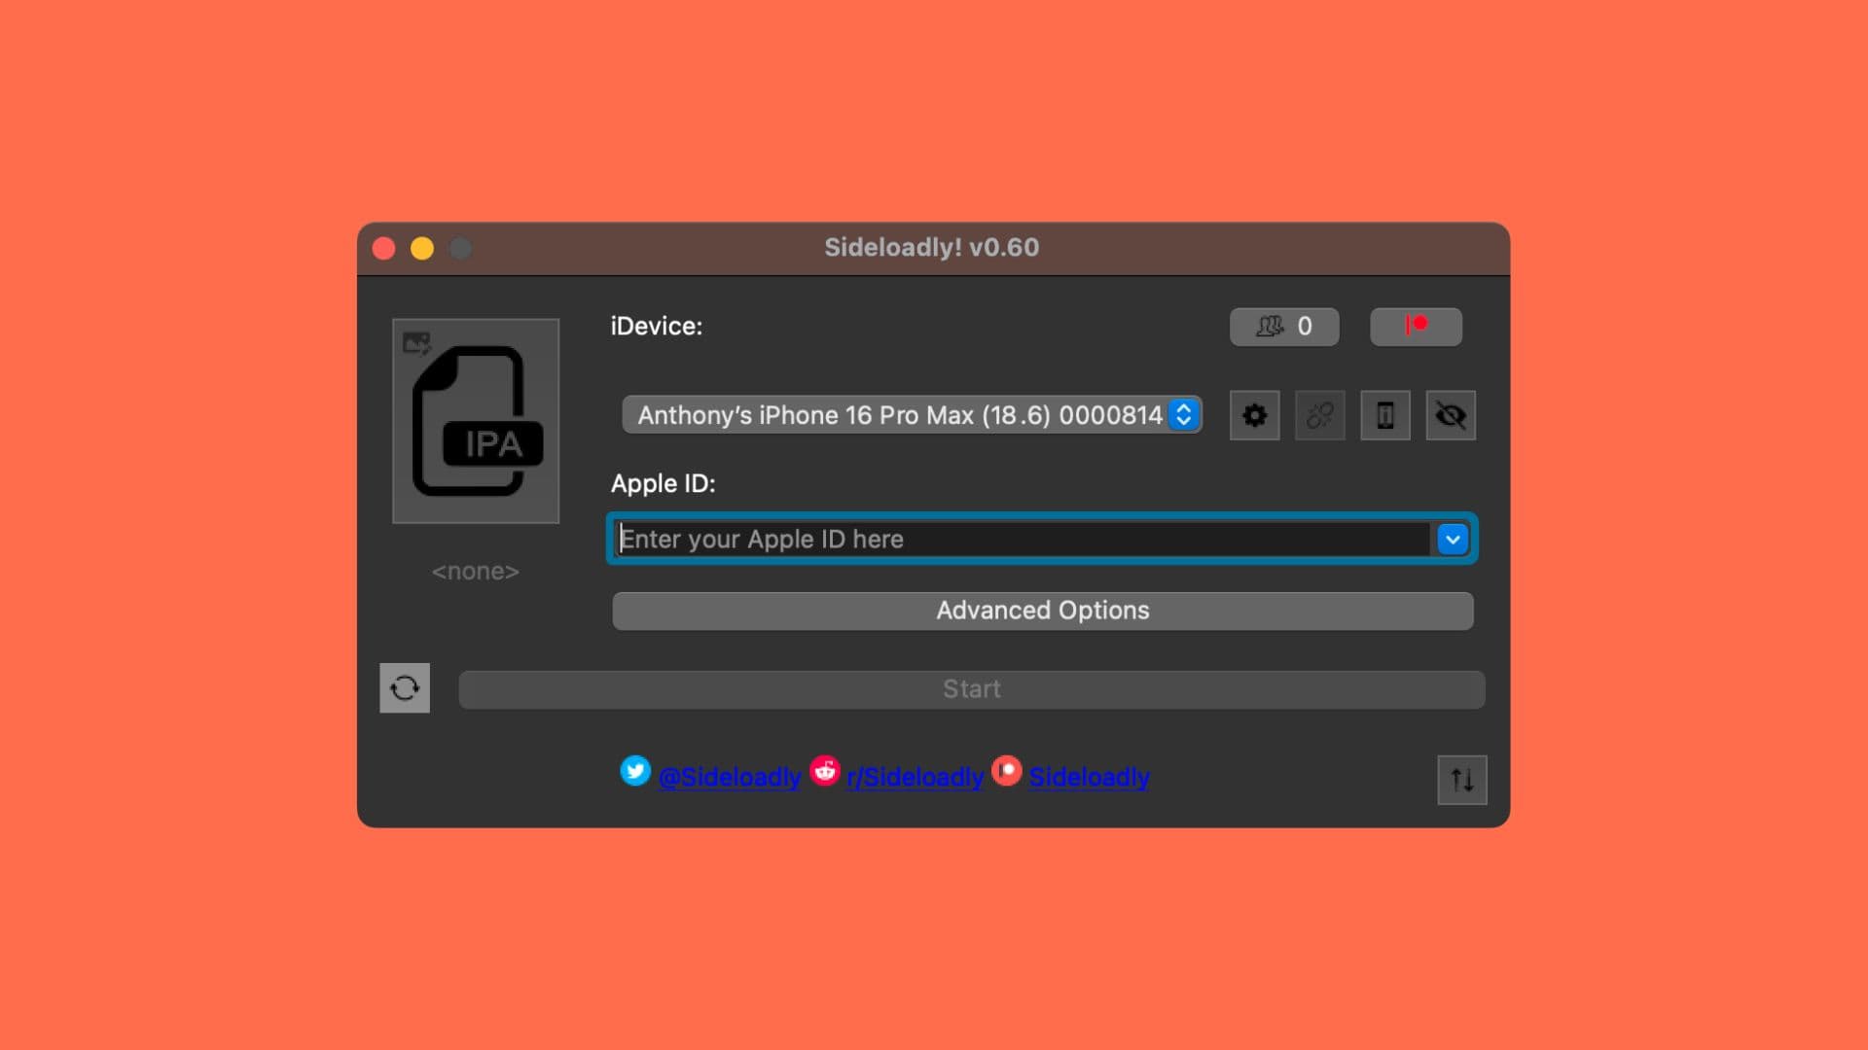Click the Reddit alien icon
This screenshot has width=1868, height=1050.
[825, 771]
